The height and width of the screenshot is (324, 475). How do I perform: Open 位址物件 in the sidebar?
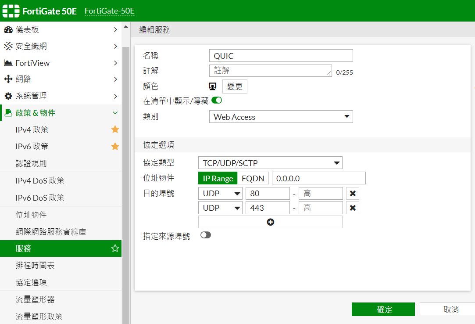coord(31,215)
